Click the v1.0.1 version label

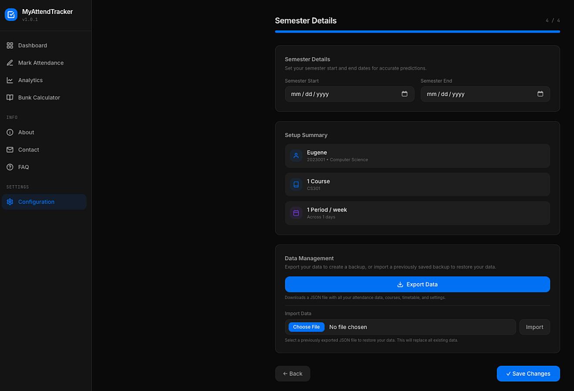coord(30,20)
